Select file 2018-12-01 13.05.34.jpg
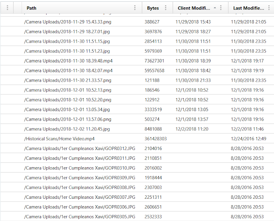The image size is (274, 221). pyautogui.click(x=67, y=109)
